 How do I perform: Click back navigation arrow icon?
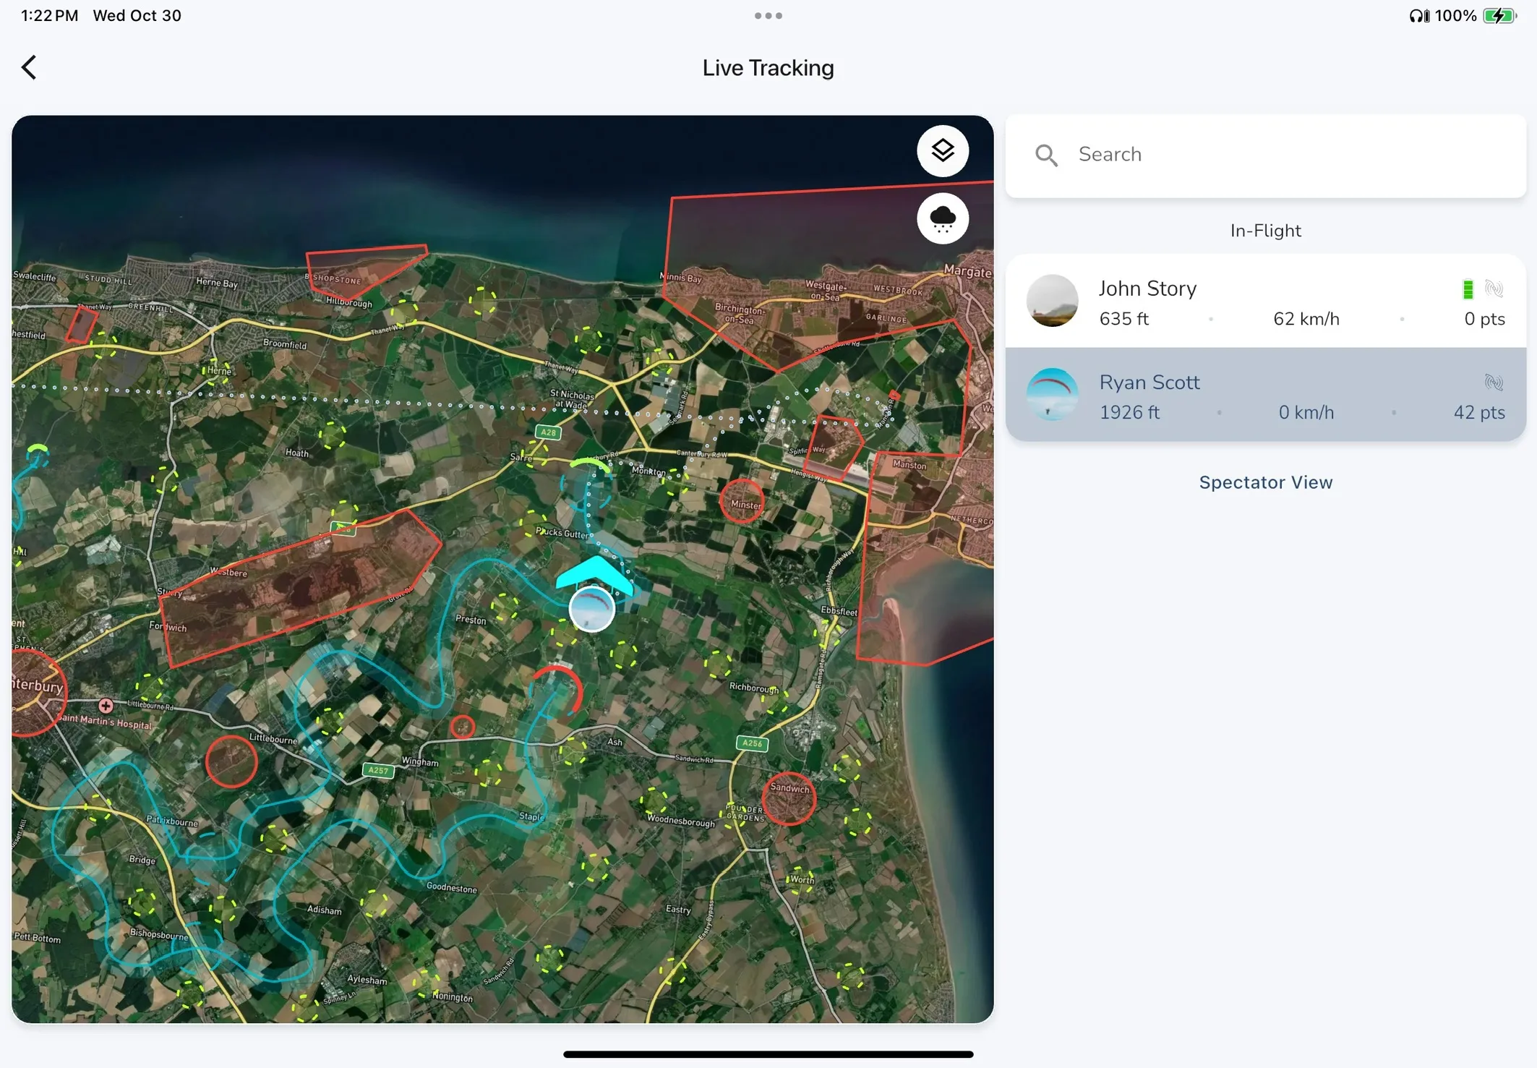coord(28,67)
